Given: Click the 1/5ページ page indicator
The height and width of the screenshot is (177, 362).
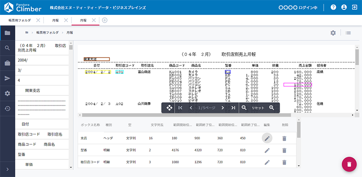Looking at the screenshot, I should tap(207, 108).
